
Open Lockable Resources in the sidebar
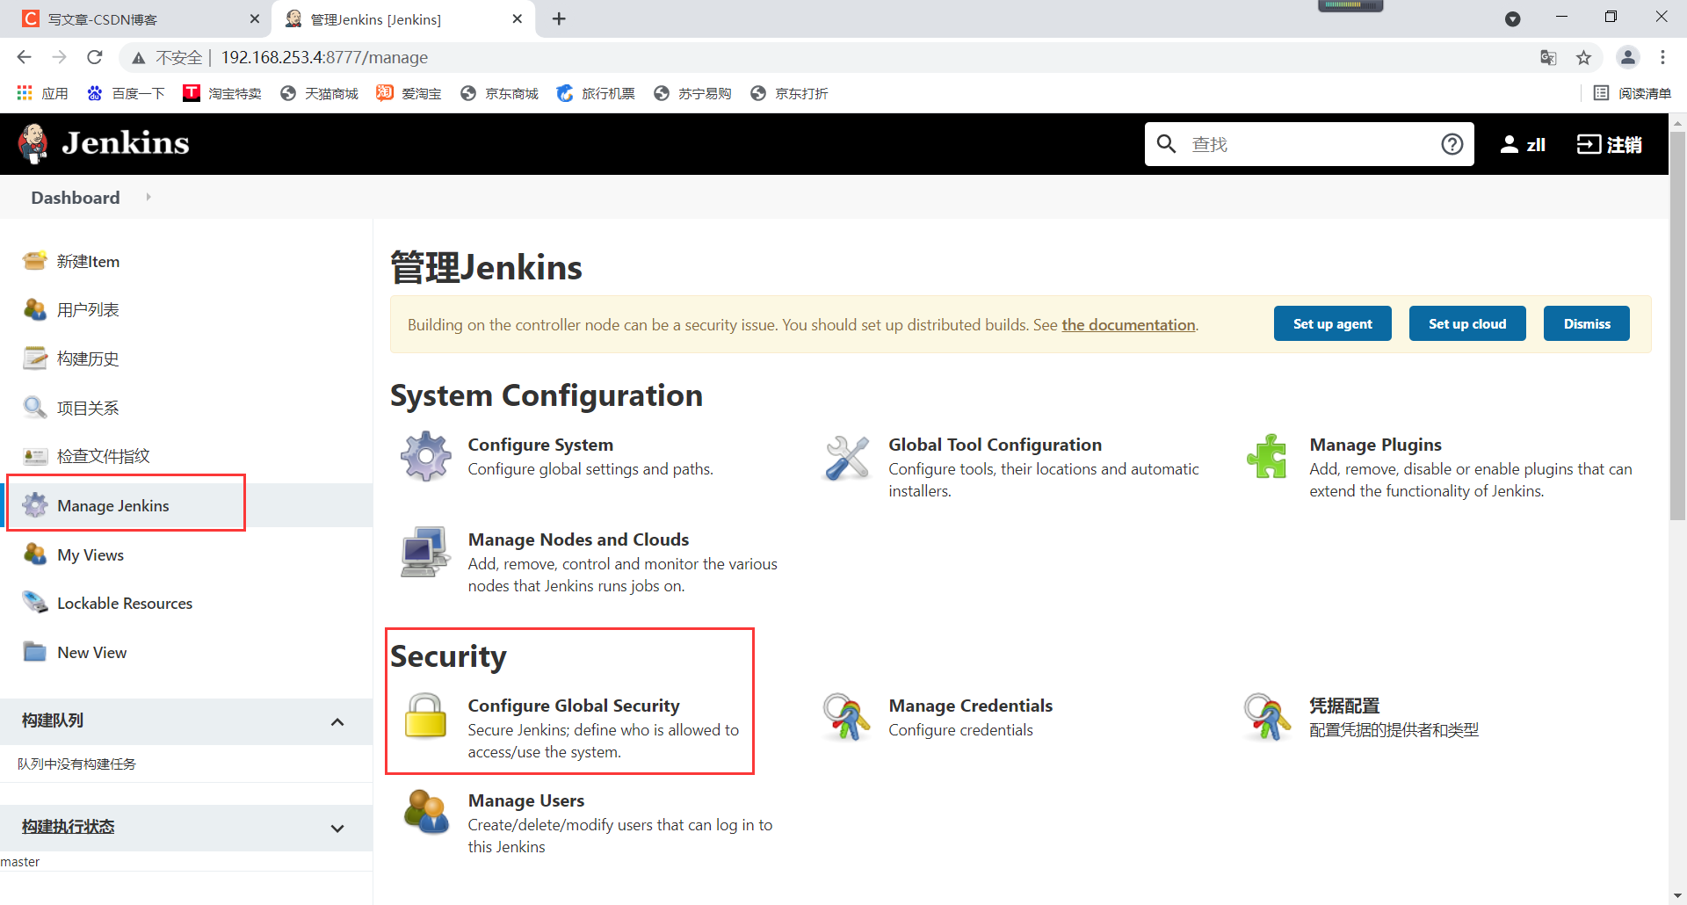(125, 603)
